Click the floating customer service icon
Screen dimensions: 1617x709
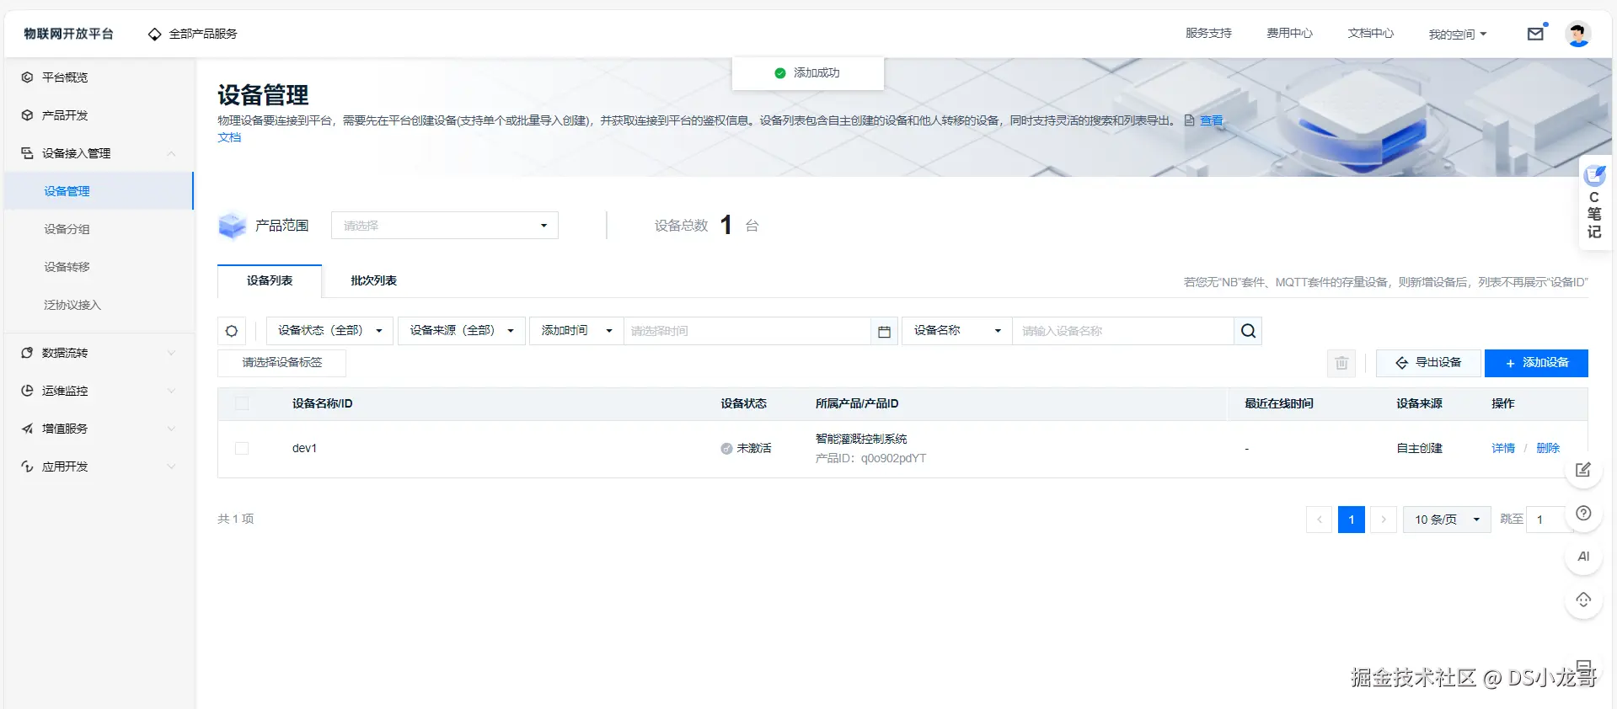[x=1583, y=600]
